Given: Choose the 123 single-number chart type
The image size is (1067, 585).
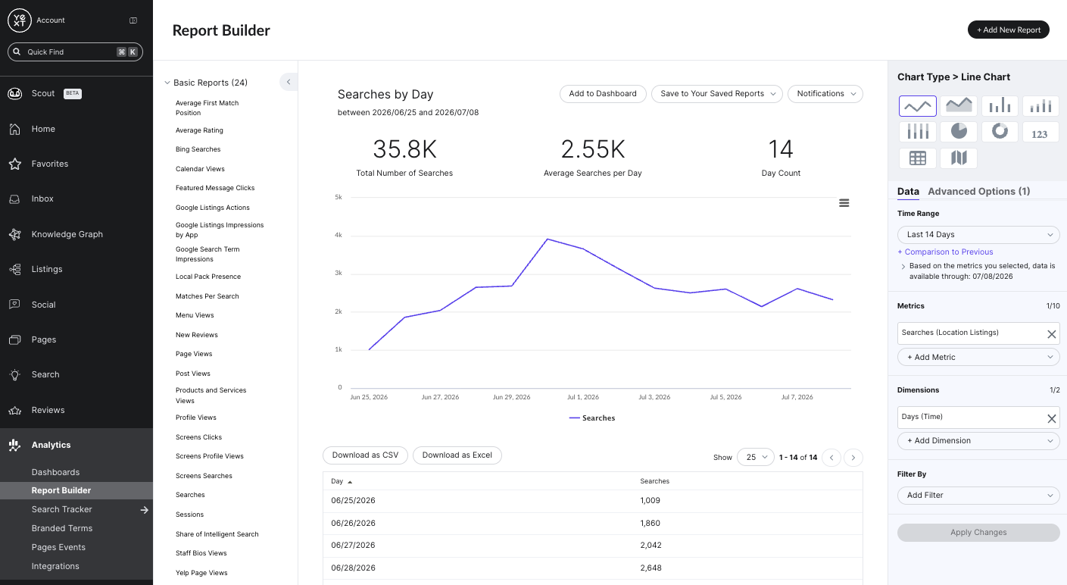Looking at the screenshot, I should [1040, 132].
